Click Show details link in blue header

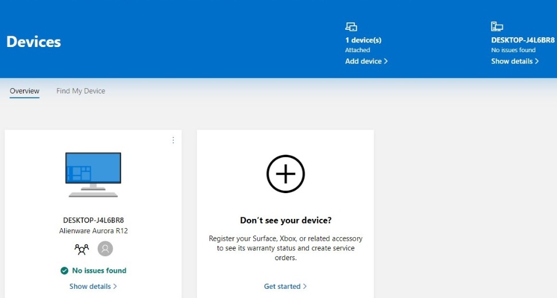tap(515, 61)
